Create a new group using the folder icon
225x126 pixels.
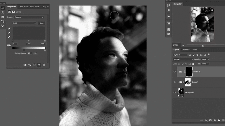tap(219, 120)
